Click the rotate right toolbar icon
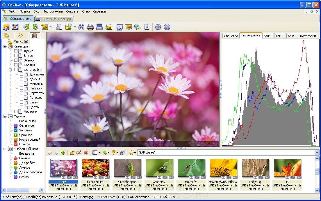The image size is (321, 201). pyautogui.click(x=35, y=27)
